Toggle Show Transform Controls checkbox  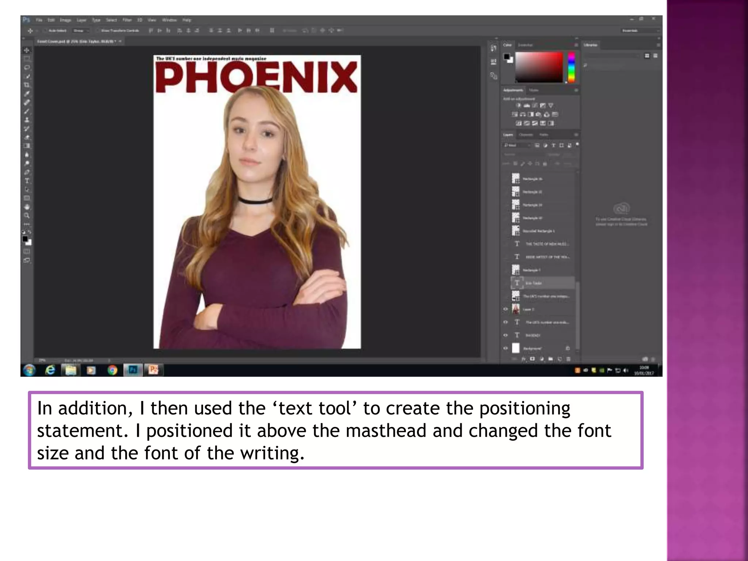tap(98, 31)
